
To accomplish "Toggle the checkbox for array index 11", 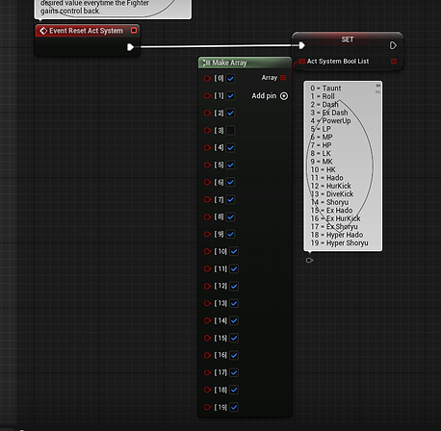I will [234, 268].
